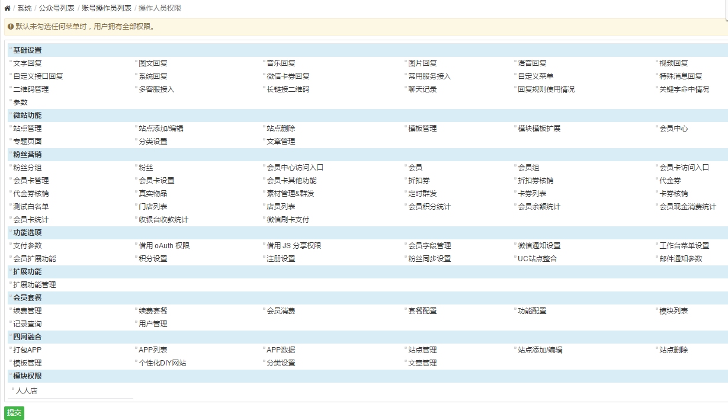Enable 特殊消息回复 permission

(656, 75)
